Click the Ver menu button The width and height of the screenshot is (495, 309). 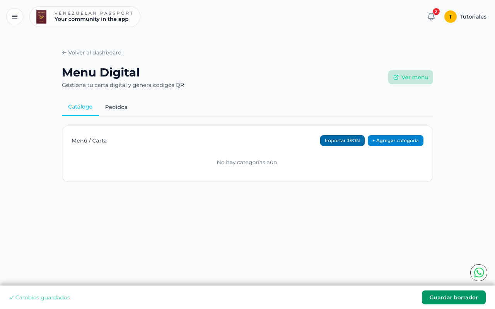(411, 77)
